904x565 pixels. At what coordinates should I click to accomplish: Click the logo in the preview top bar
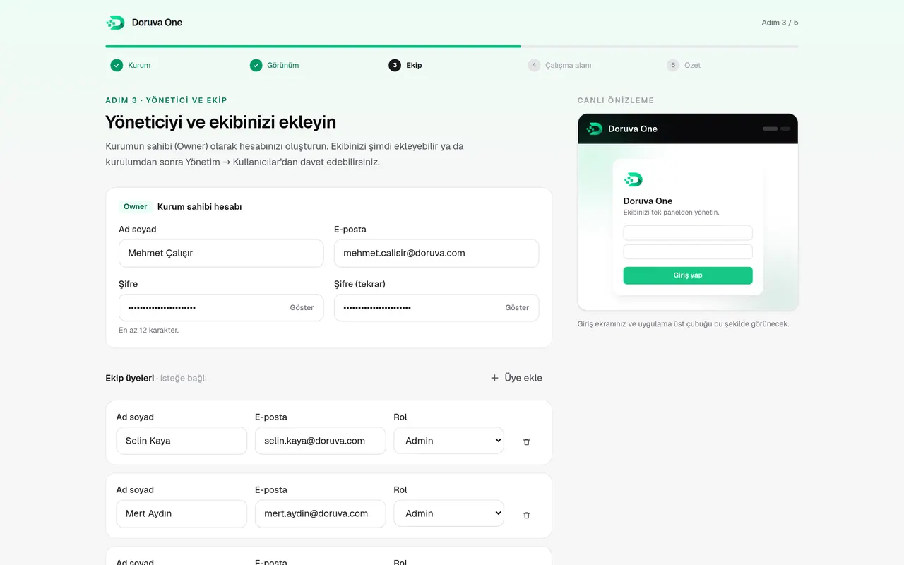595,129
